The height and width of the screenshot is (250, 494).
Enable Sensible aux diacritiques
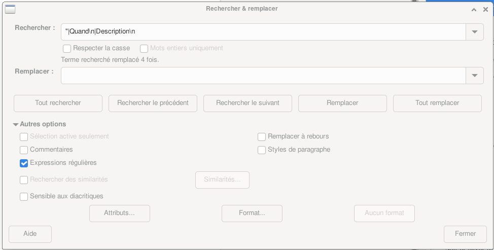coord(24,196)
